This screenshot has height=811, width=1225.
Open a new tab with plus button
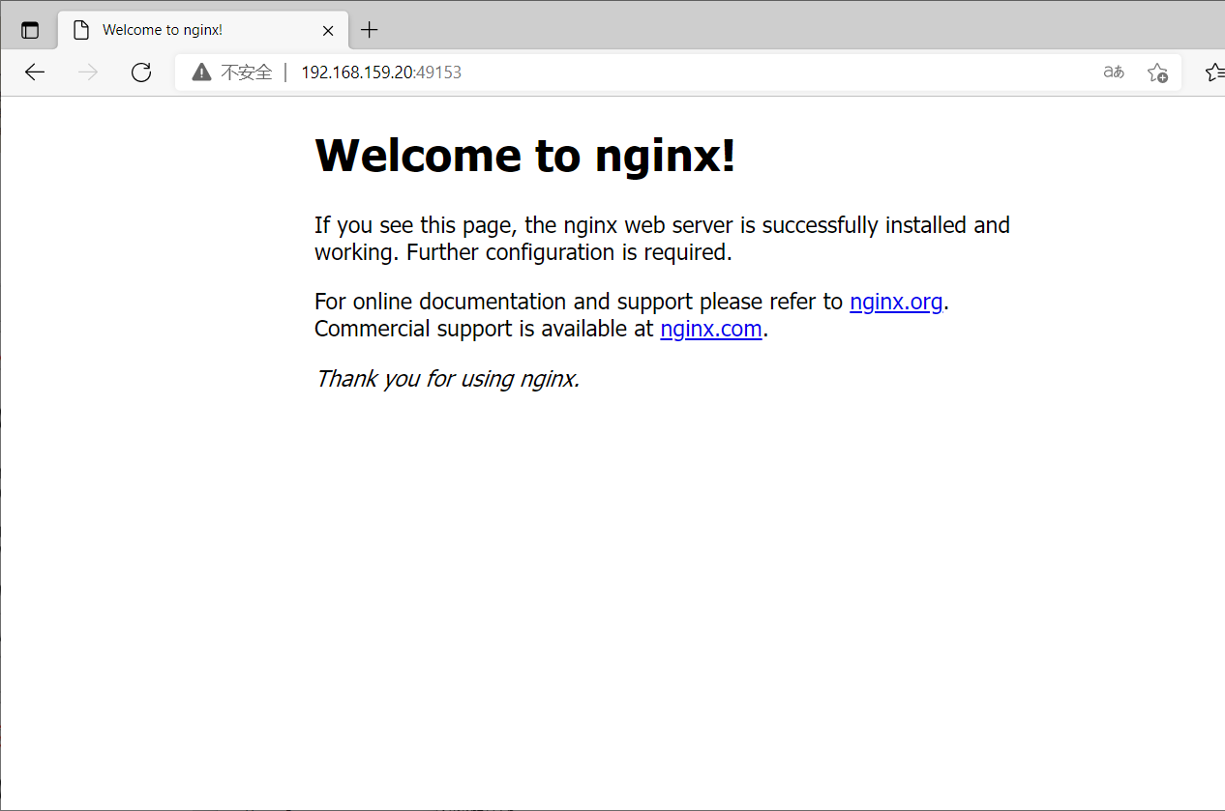click(x=369, y=30)
